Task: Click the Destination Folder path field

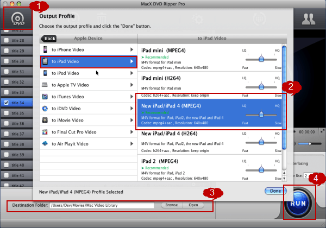Action: 102,205
